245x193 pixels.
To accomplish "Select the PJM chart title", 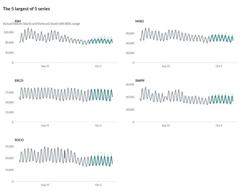I will 18,21.
